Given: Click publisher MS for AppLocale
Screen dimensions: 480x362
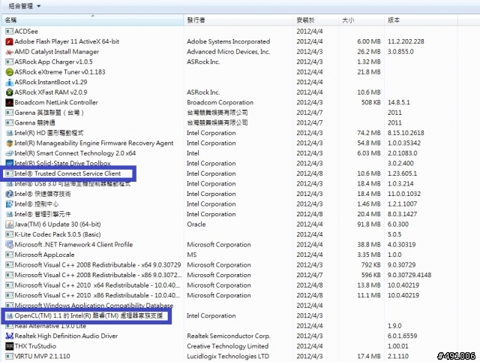Looking at the screenshot, I should coord(192,255).
